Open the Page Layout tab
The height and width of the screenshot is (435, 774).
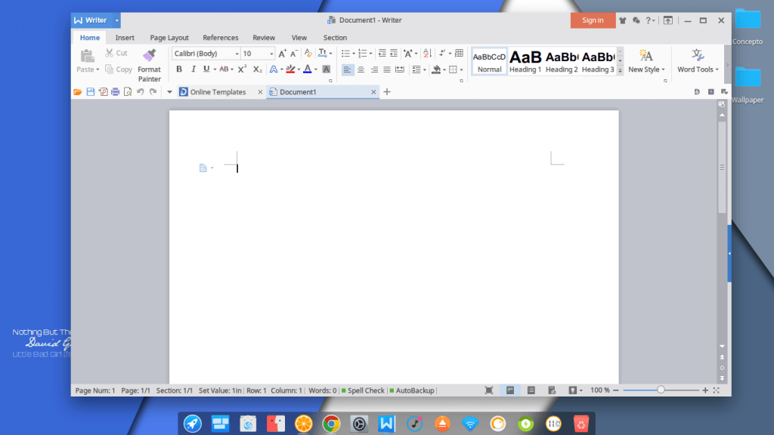pos(169,38)
